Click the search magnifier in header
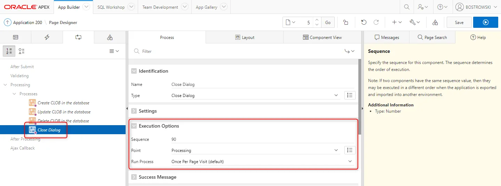Viewport: 501px width, 186px height. pyautogui.click(x=406, y=7)
